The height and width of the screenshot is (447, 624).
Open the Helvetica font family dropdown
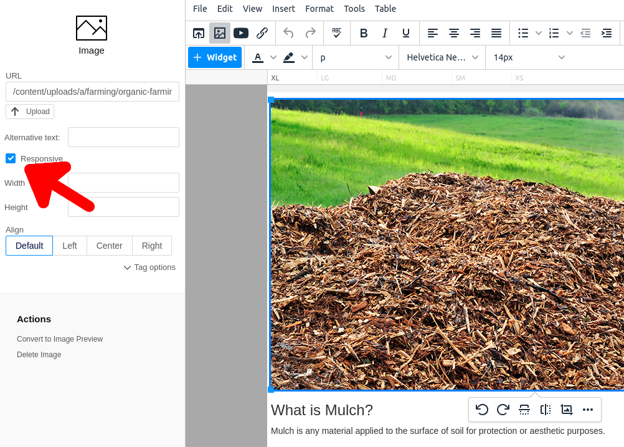(x=442, y=57)
